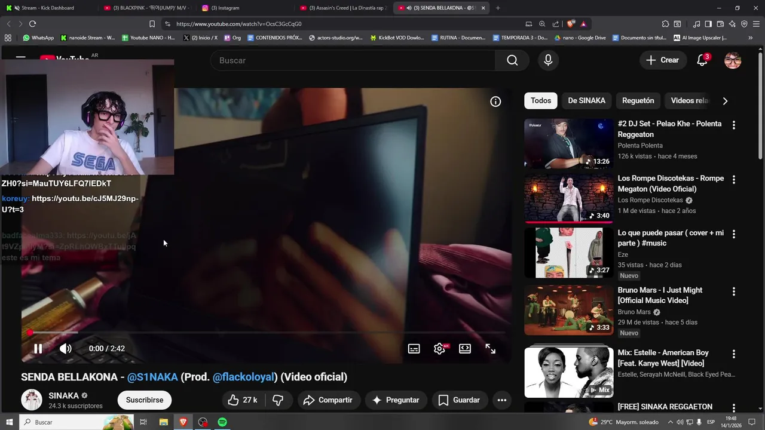Viewport: 765px width, 430px height.
Task: Enter fullscreen mode in the player
Action: point(490,349)
